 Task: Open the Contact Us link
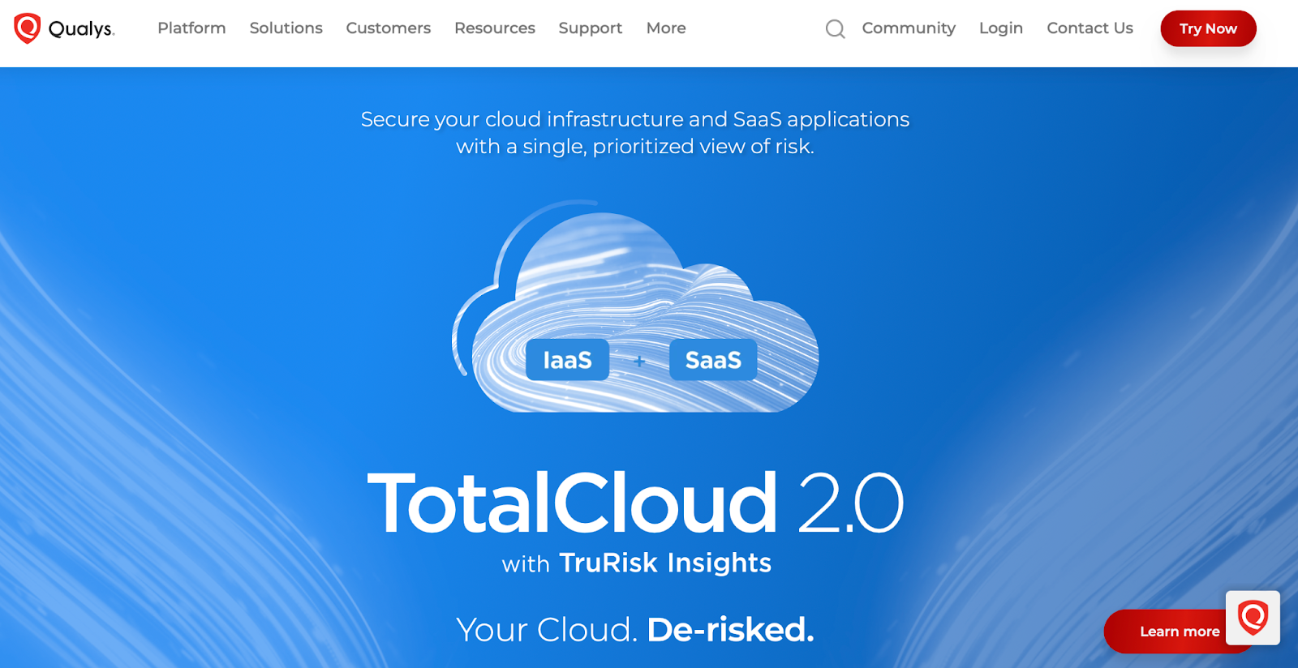coord(1090,28)
